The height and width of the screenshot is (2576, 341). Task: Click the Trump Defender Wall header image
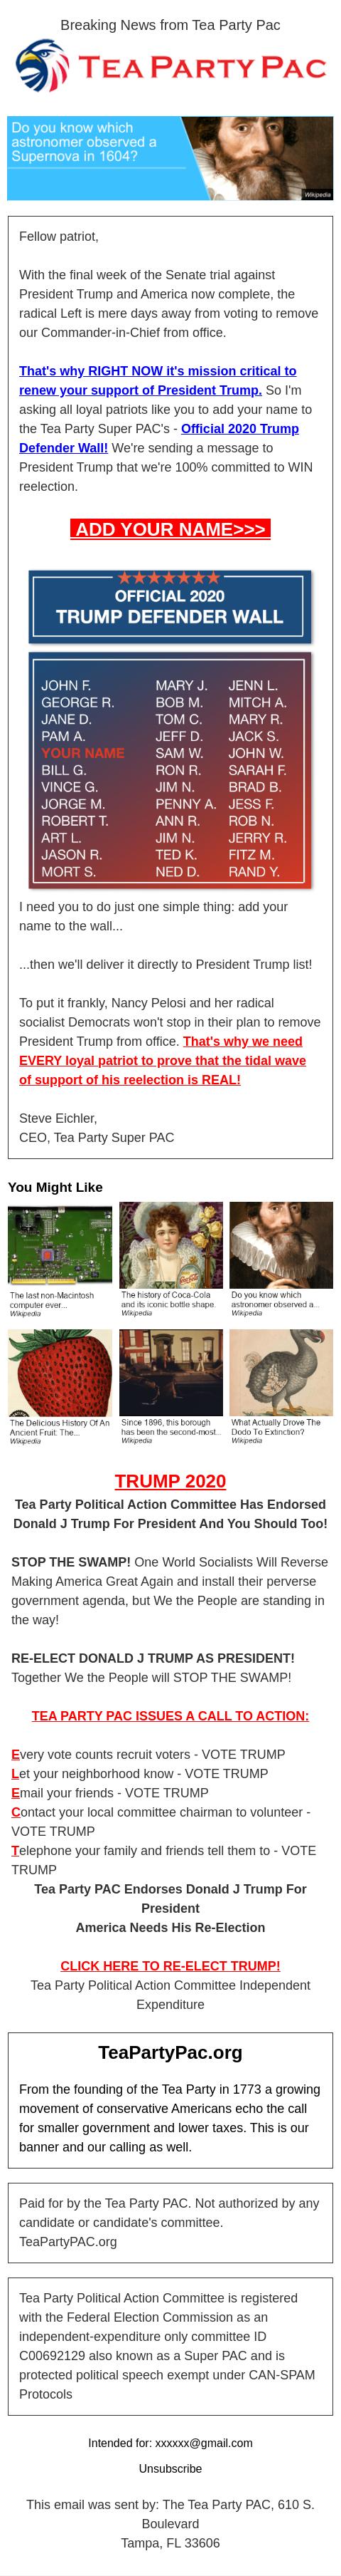(x=170, y=606)
